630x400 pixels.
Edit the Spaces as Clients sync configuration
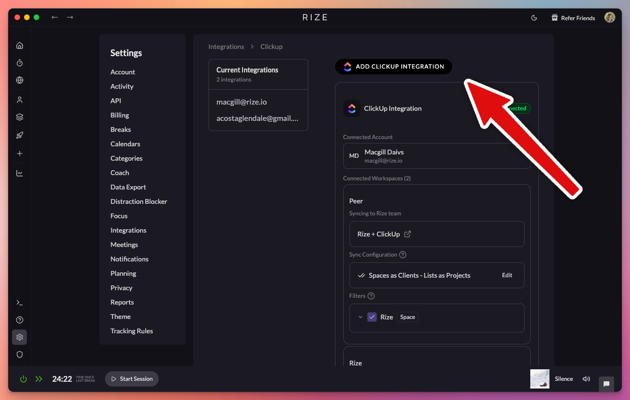507,275
